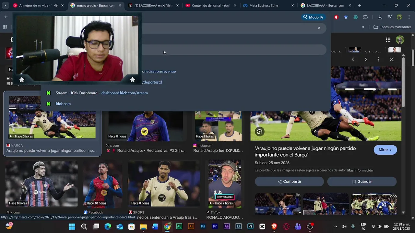The image size is (415, 233).
Task: Open Instagram Araujo fue EXPULSADO thumbnail
Action: coord(218,126)
